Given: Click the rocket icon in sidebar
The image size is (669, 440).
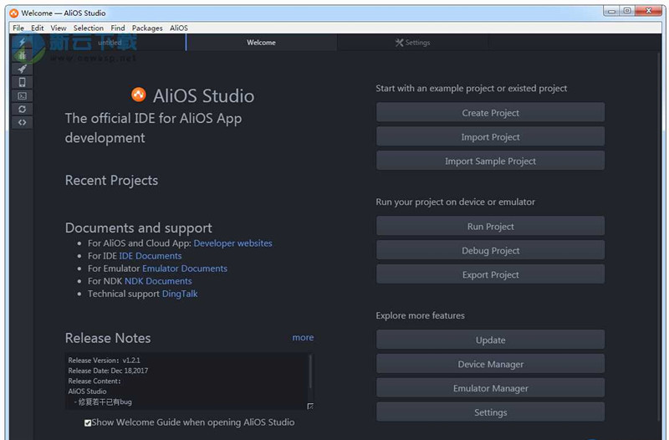Looking at the screenshot, I should point(22,69).
